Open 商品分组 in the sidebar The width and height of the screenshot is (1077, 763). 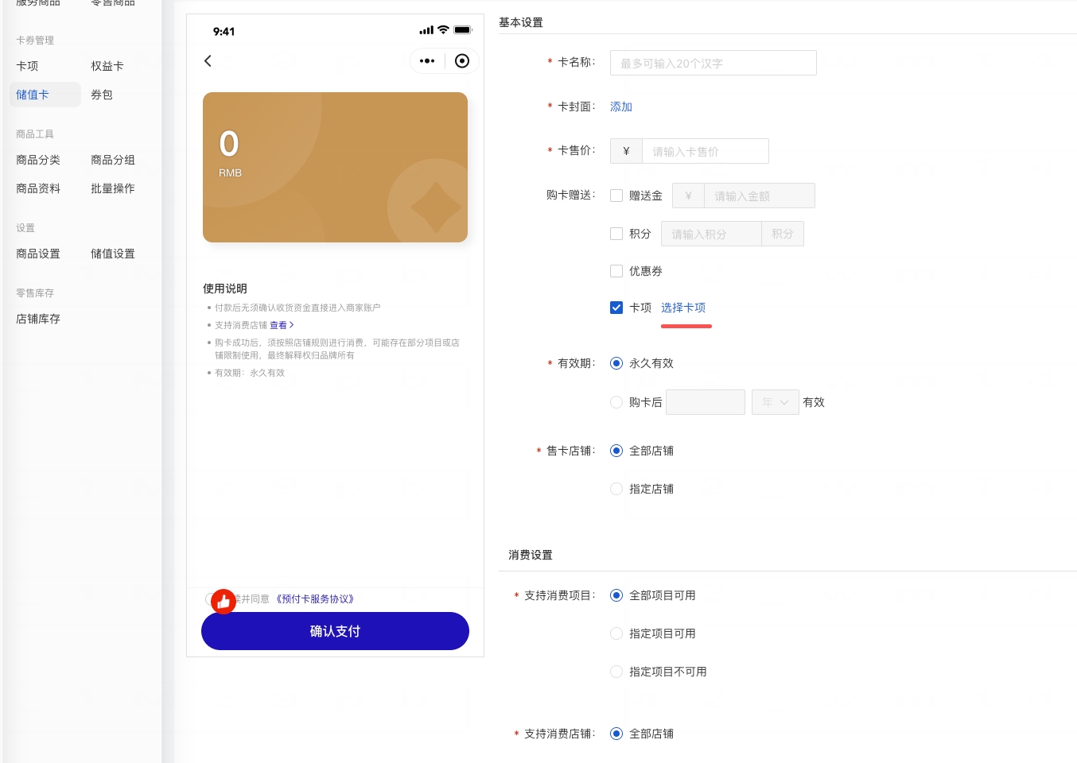(x=113, y=160)
